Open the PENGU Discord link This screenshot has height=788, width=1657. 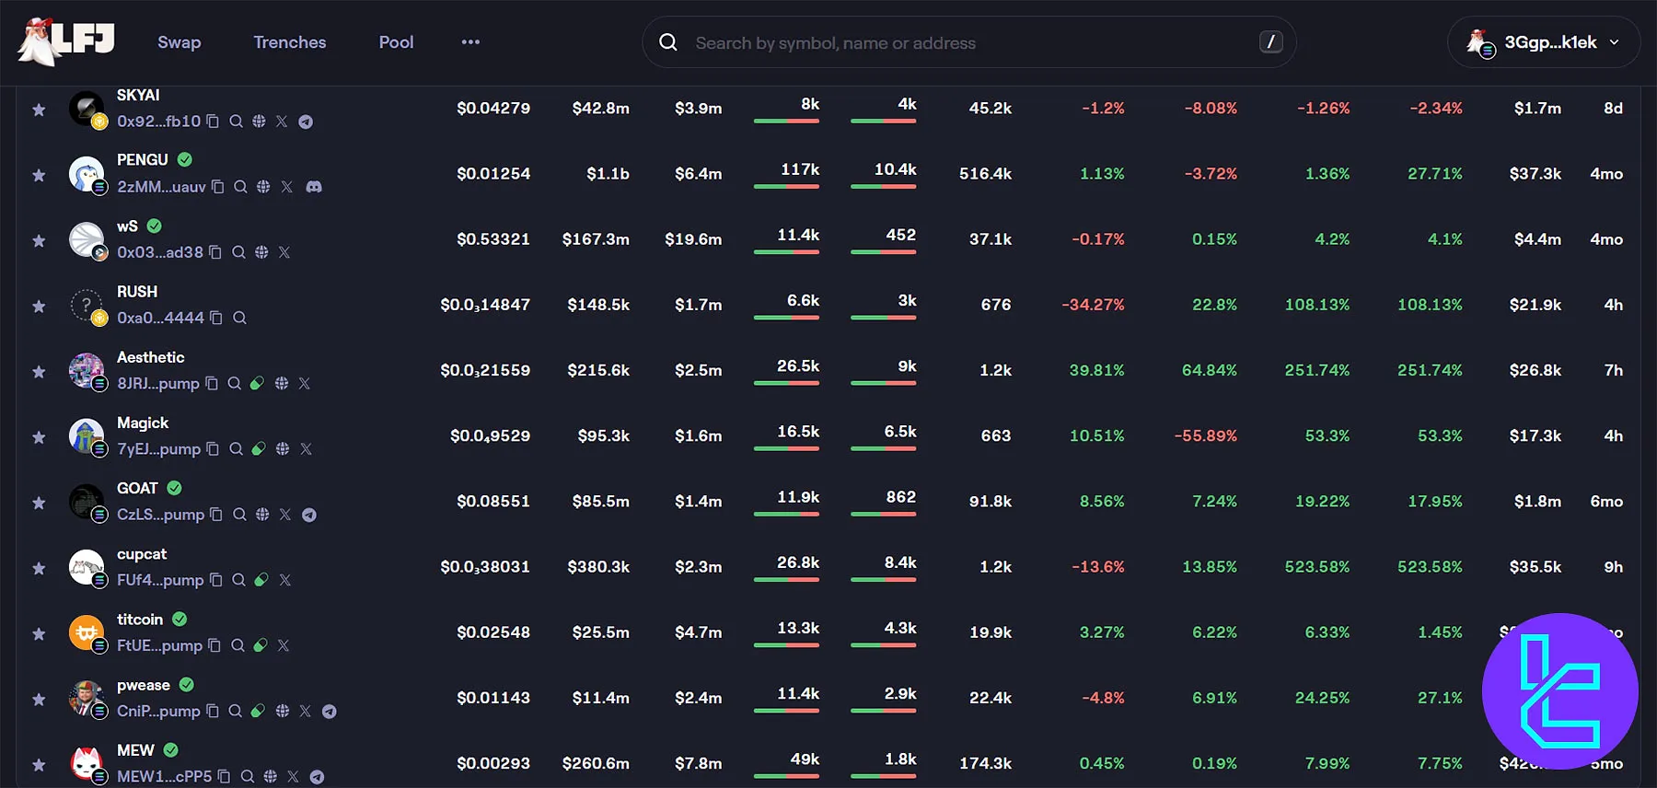point(314,187)
